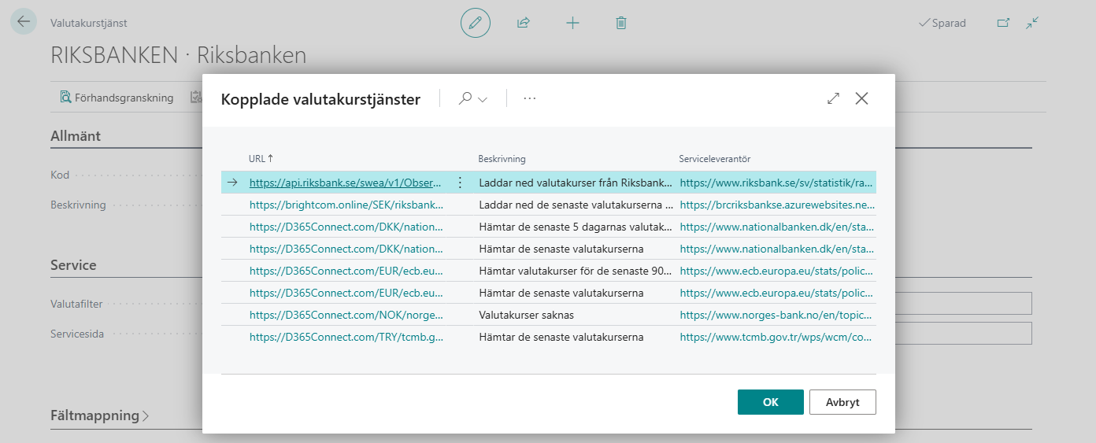Viewport: 1096px width, 443px height.
Task: Go back with the arrow button
Action: (24, 22)
